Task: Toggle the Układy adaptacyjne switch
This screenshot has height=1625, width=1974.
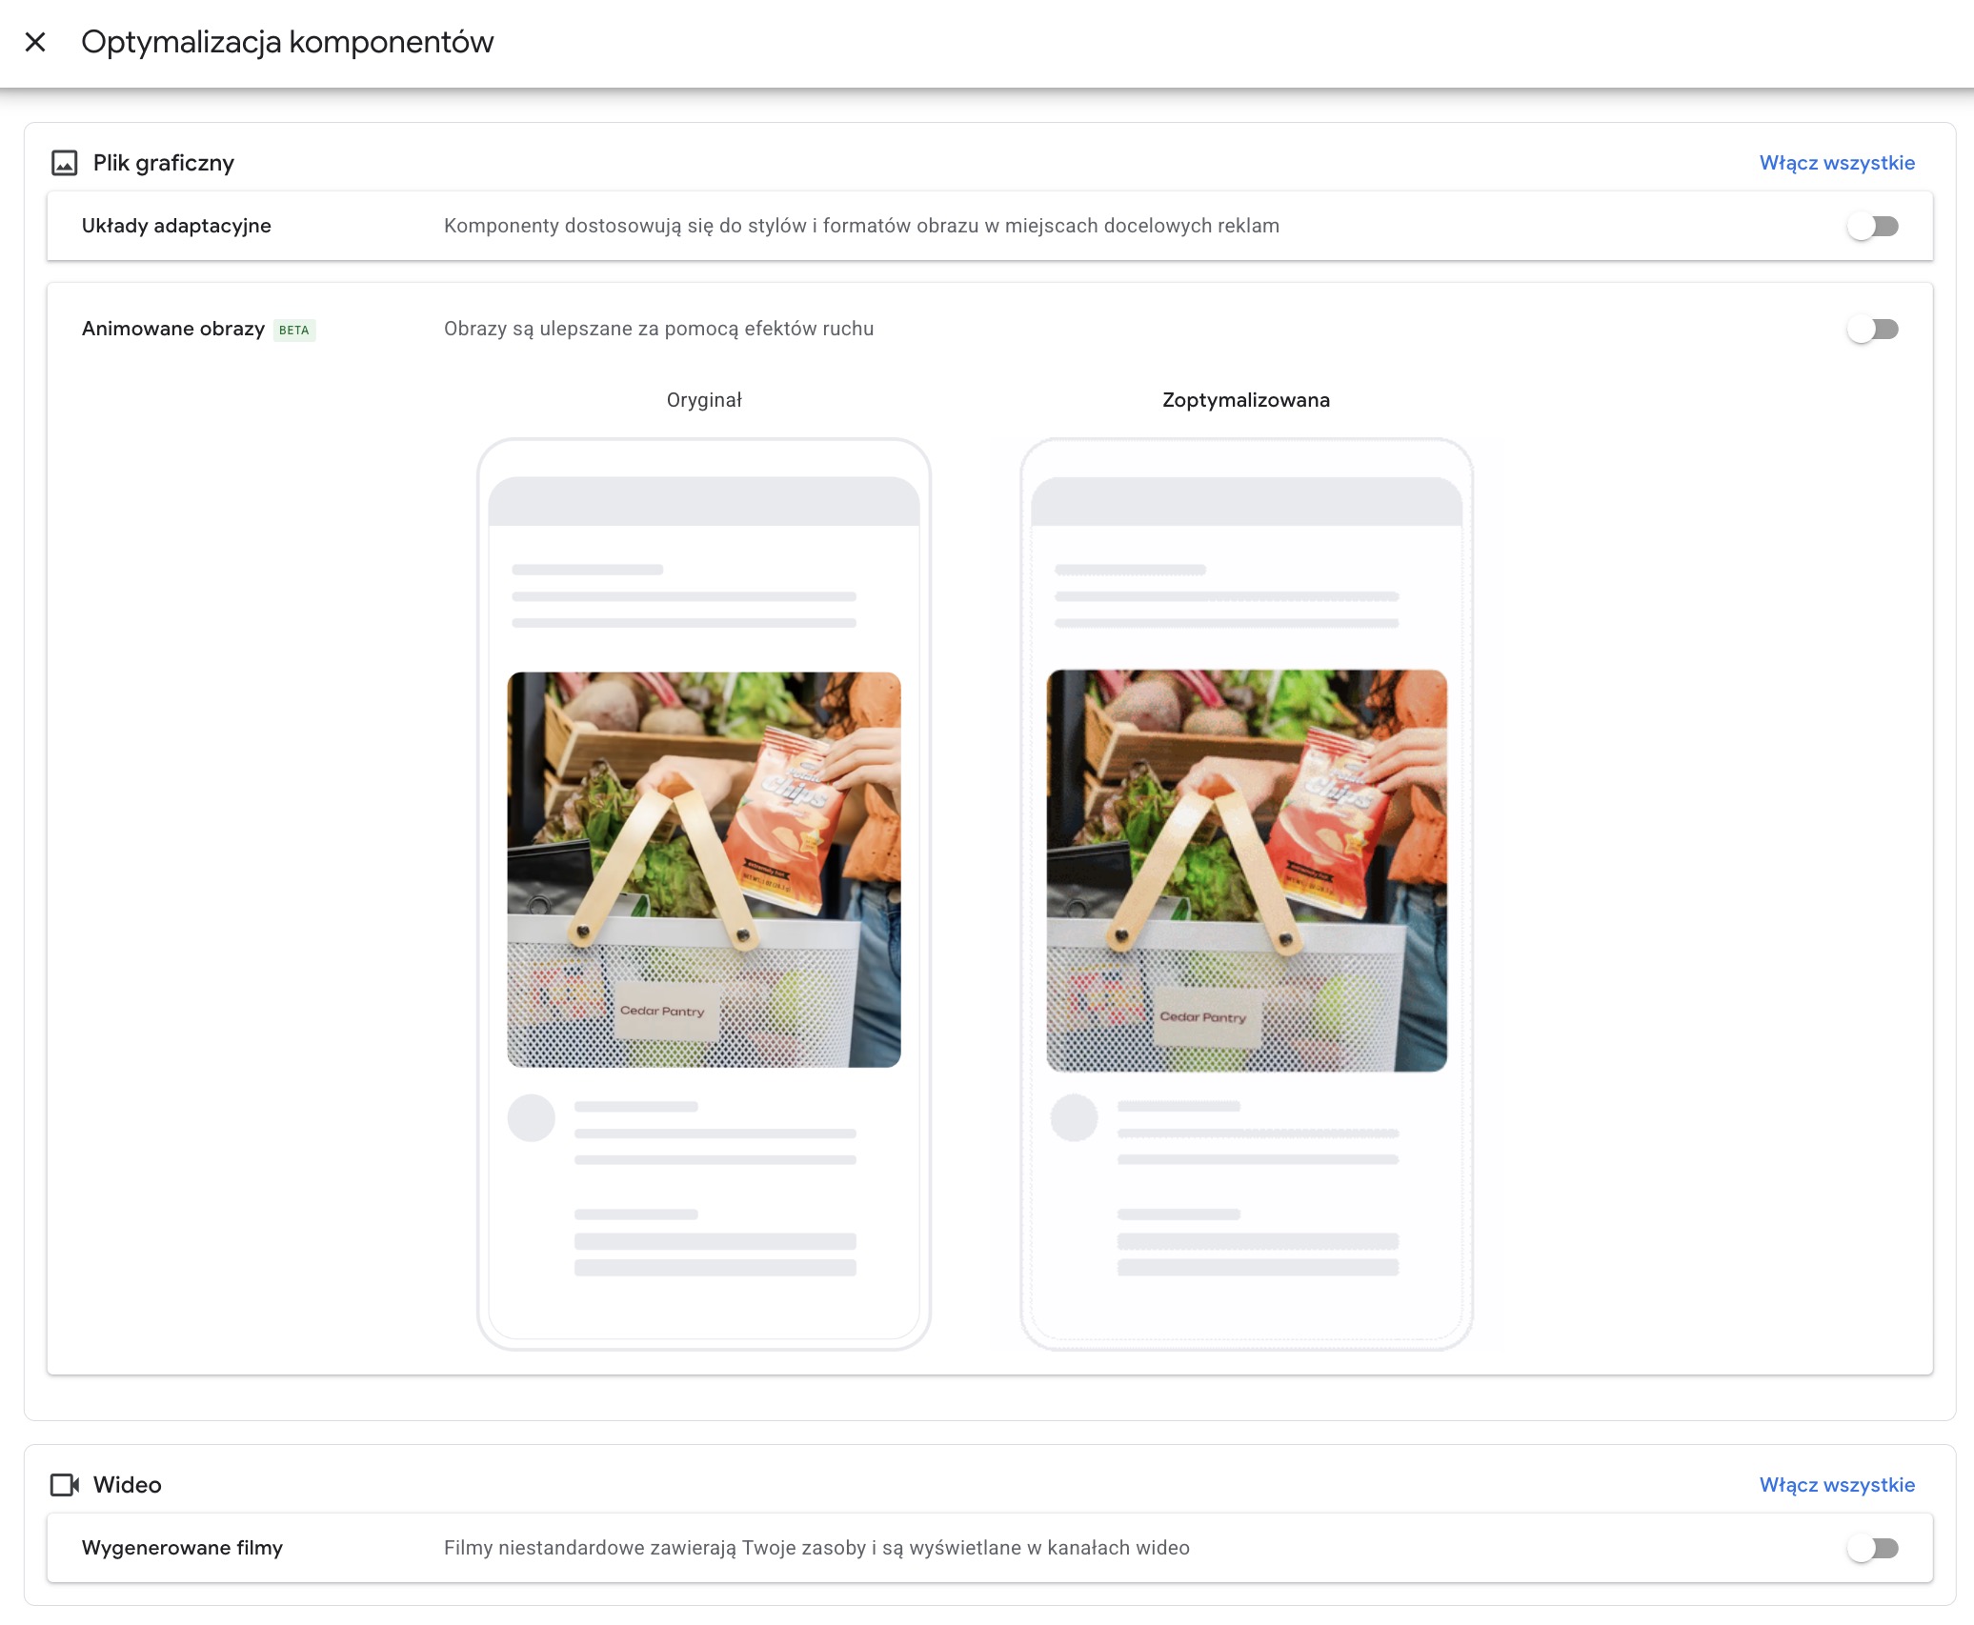Action: 1873,226
